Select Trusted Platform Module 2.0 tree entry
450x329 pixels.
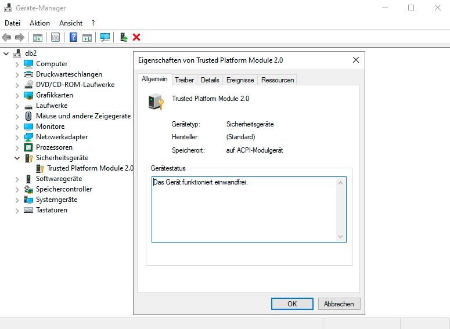(x=89, y=168)
